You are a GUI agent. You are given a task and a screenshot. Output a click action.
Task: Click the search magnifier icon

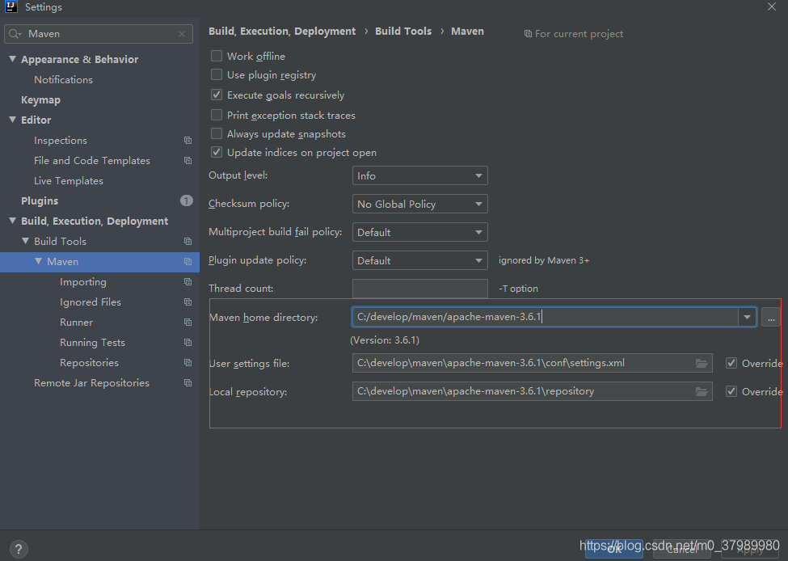point(14,34)
